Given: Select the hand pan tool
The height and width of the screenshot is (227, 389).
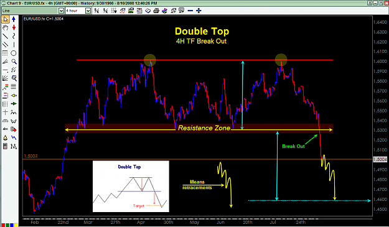Looking at the screenshot, I should pyautogui.click(x=6, y=28).
